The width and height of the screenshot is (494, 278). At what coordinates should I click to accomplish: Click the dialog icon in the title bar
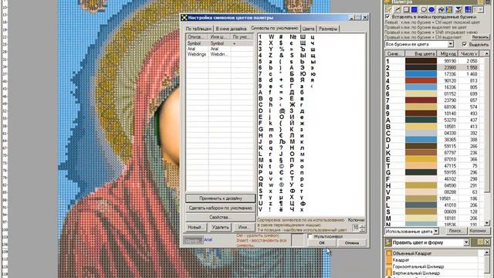point(184,18)
